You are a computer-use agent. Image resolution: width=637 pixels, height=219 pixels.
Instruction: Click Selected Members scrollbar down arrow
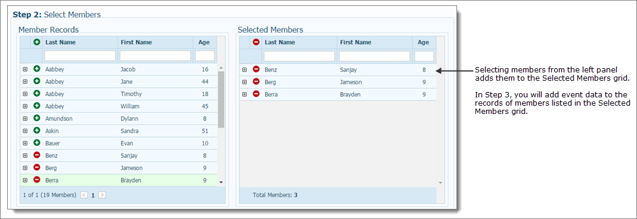click(440, 183)
